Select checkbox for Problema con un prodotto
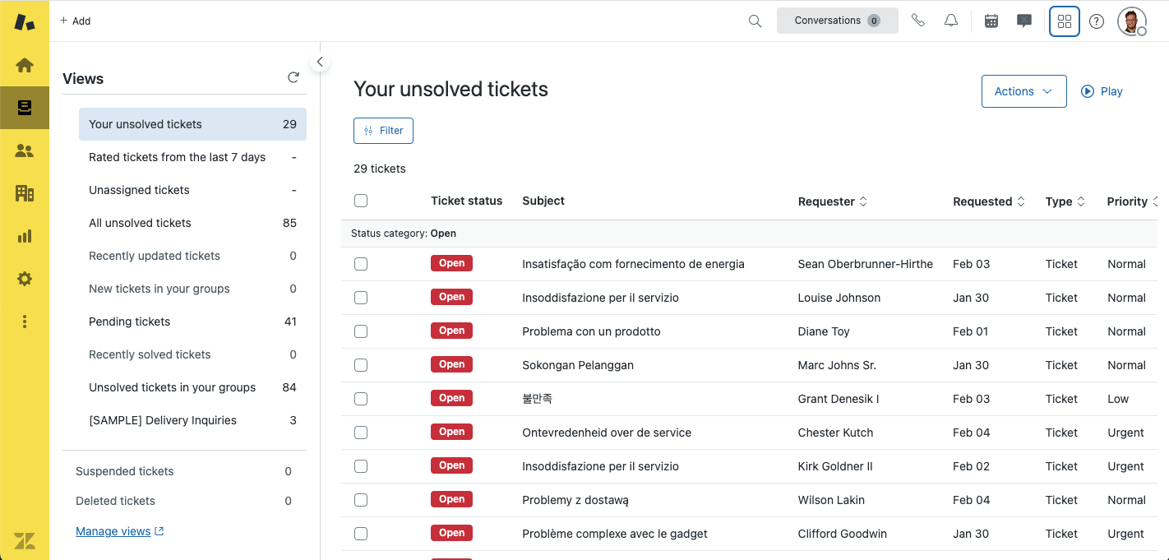1169x560 pixels. click(x=361, y=331)
